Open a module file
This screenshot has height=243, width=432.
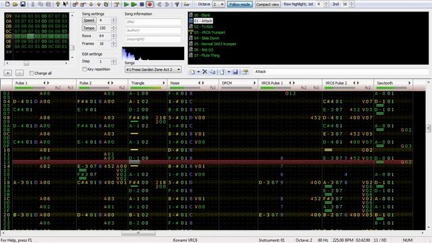(x=15, y=4)
